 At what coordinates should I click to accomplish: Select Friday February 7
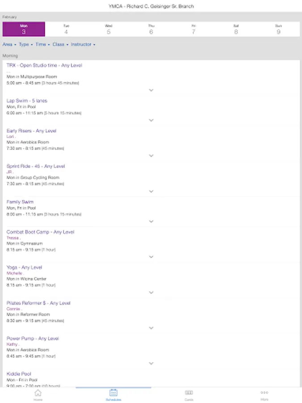(x=193, y=29)
